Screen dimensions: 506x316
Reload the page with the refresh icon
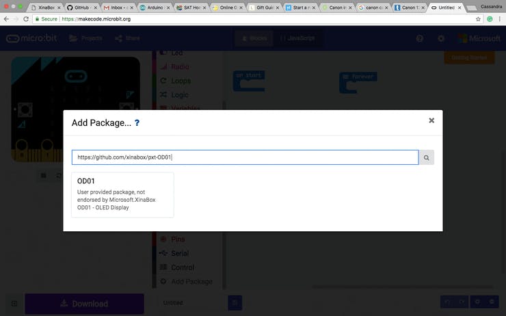(x=26, y=19)
